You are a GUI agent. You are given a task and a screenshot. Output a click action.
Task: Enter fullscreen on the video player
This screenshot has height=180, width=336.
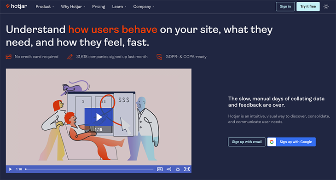[x=187, y=169]
